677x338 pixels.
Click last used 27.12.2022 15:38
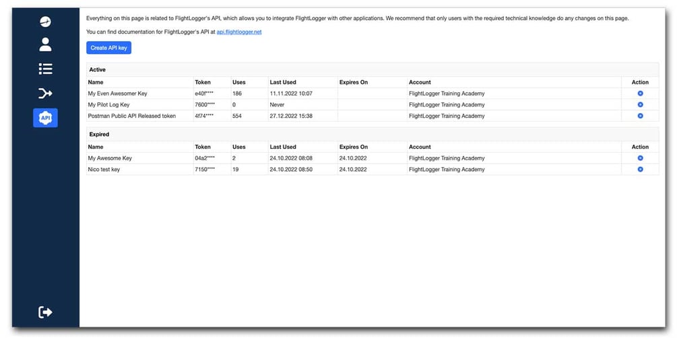click(291, 116)
